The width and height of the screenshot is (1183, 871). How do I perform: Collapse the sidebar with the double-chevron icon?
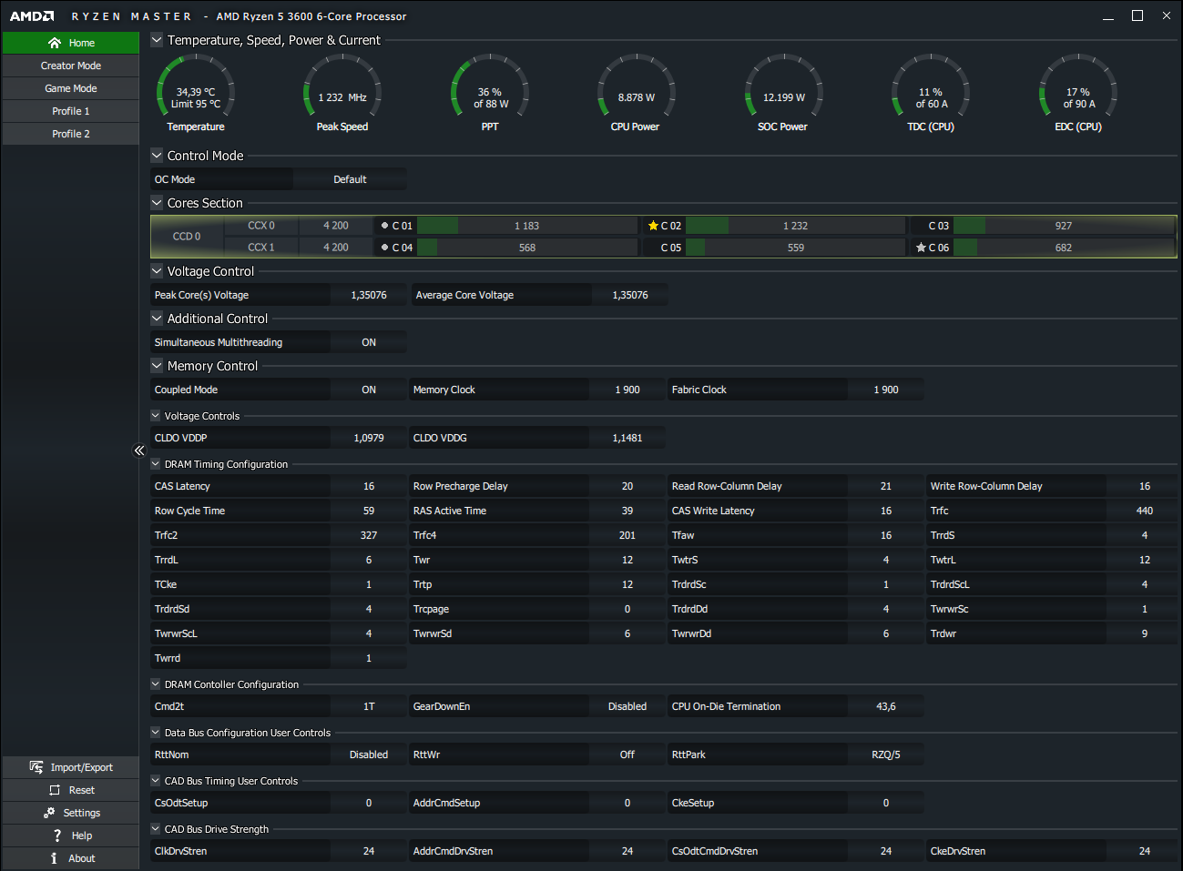click(139, 451)
